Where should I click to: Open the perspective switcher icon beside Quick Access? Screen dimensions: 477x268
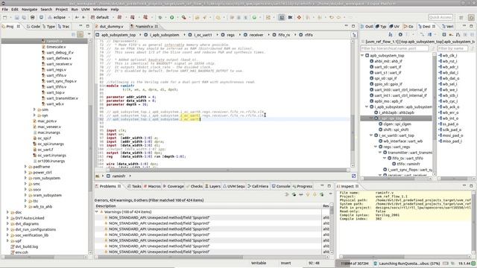(x=461, y=18)
